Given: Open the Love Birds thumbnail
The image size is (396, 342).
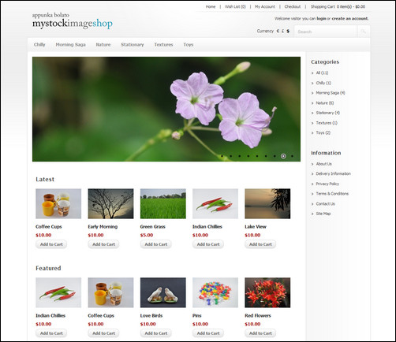Looking at the screenshot, I should click(x=163, y=292).
